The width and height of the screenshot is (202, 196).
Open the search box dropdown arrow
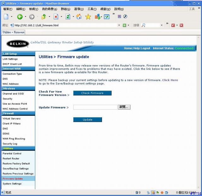point(162,25)
